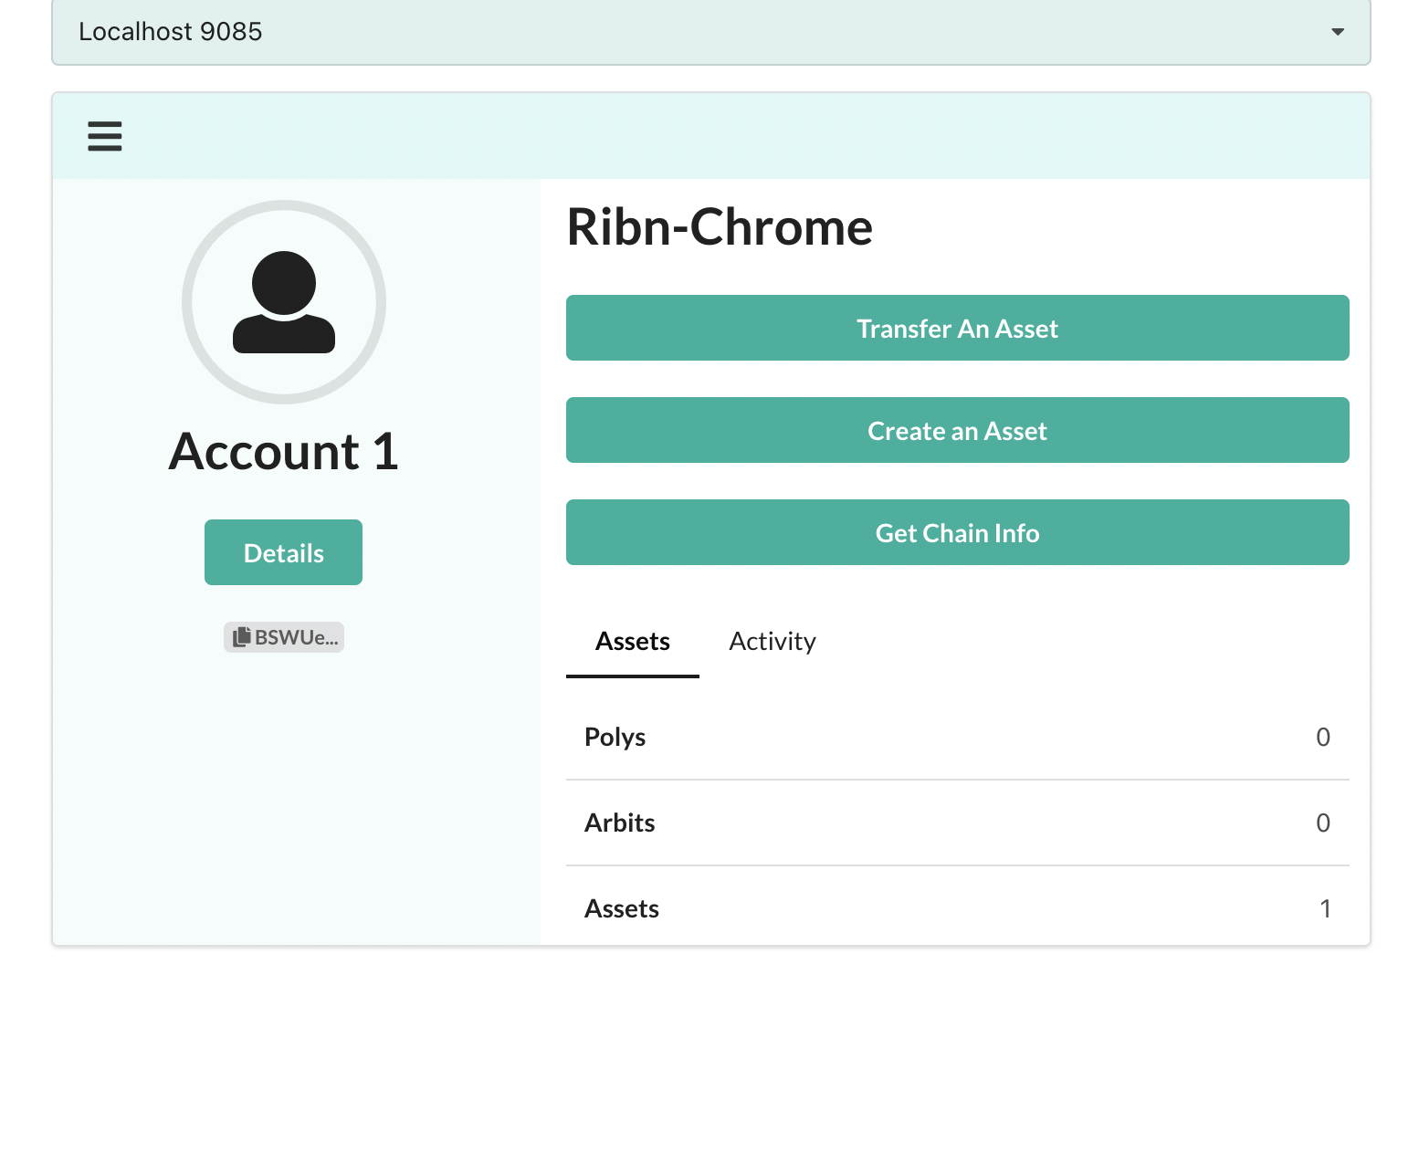Click the copy icon beside BSWUe address
Viewport: 1419px width, 1174px height.
pyautogui.click(x=241, y=637)
